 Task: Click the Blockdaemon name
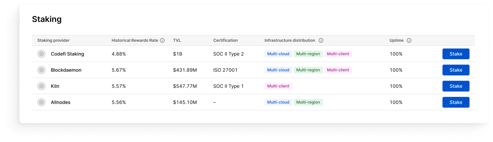click(66, 70)
